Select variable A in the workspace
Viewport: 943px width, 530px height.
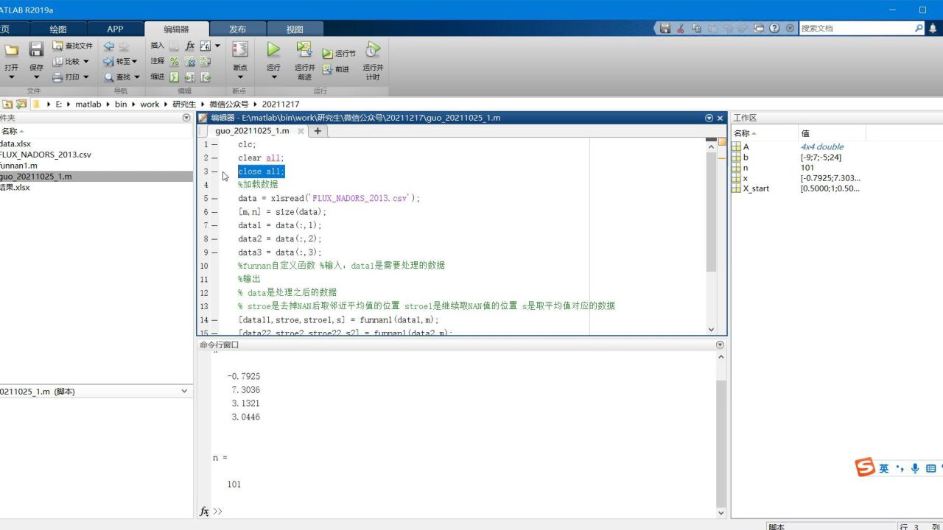[746, 146]
